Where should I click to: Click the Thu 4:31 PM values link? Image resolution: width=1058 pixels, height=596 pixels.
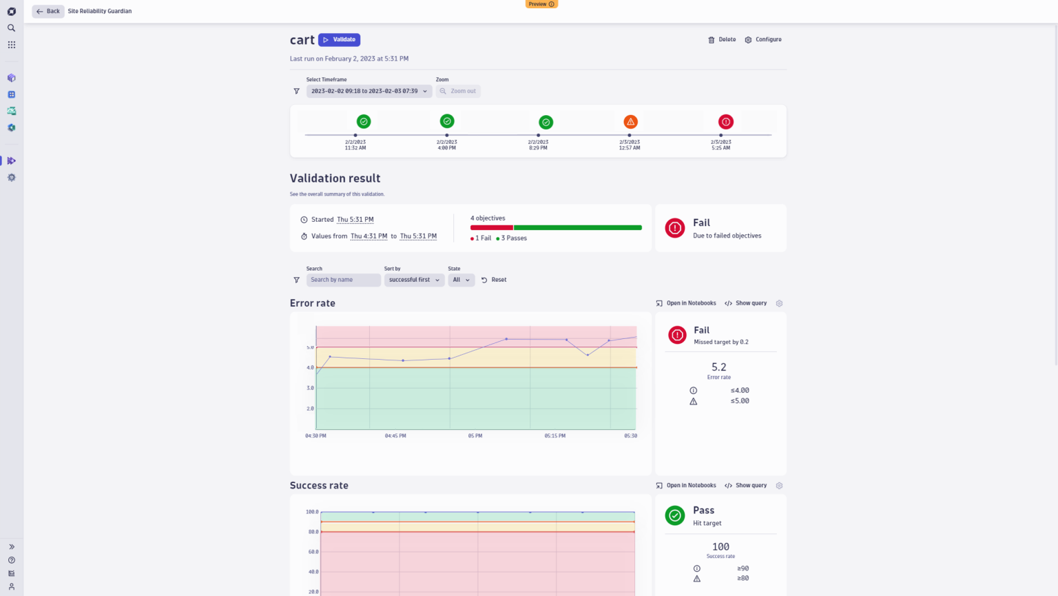coord(369,236)
